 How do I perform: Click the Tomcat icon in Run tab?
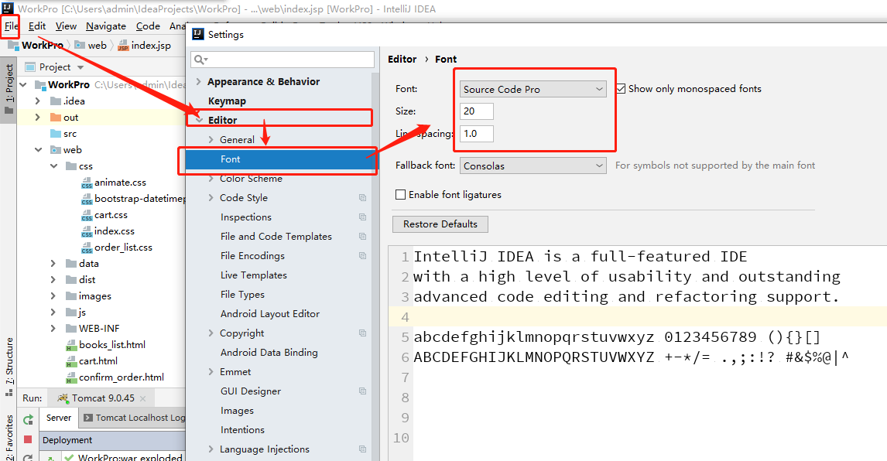point(63,398)
